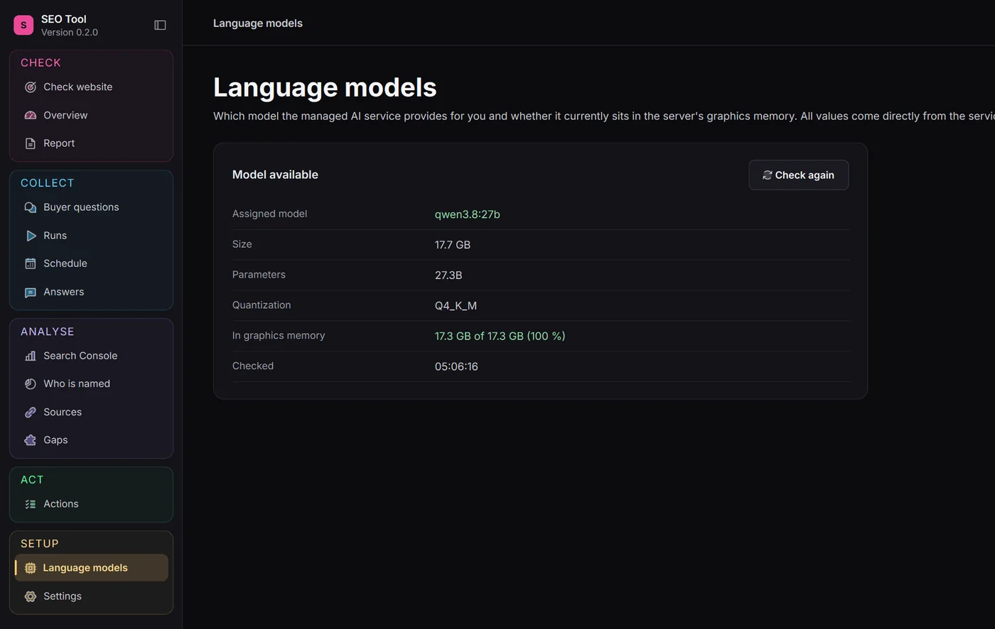Click the quantization value Q4_K_M
Image resolution: width=995 pixels, height=629 pixels.
pyautogui.click(x=456, y=306)
